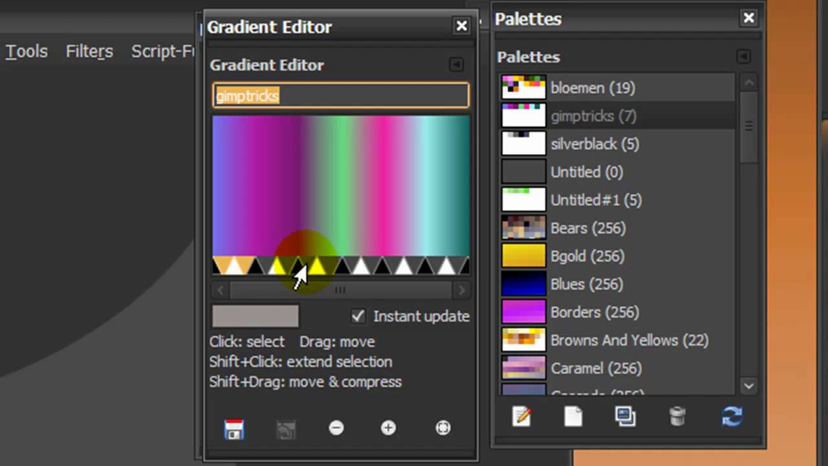828x466 pixels.
Task: Click the Bears palette thumbnail
Action: (524, 228)
